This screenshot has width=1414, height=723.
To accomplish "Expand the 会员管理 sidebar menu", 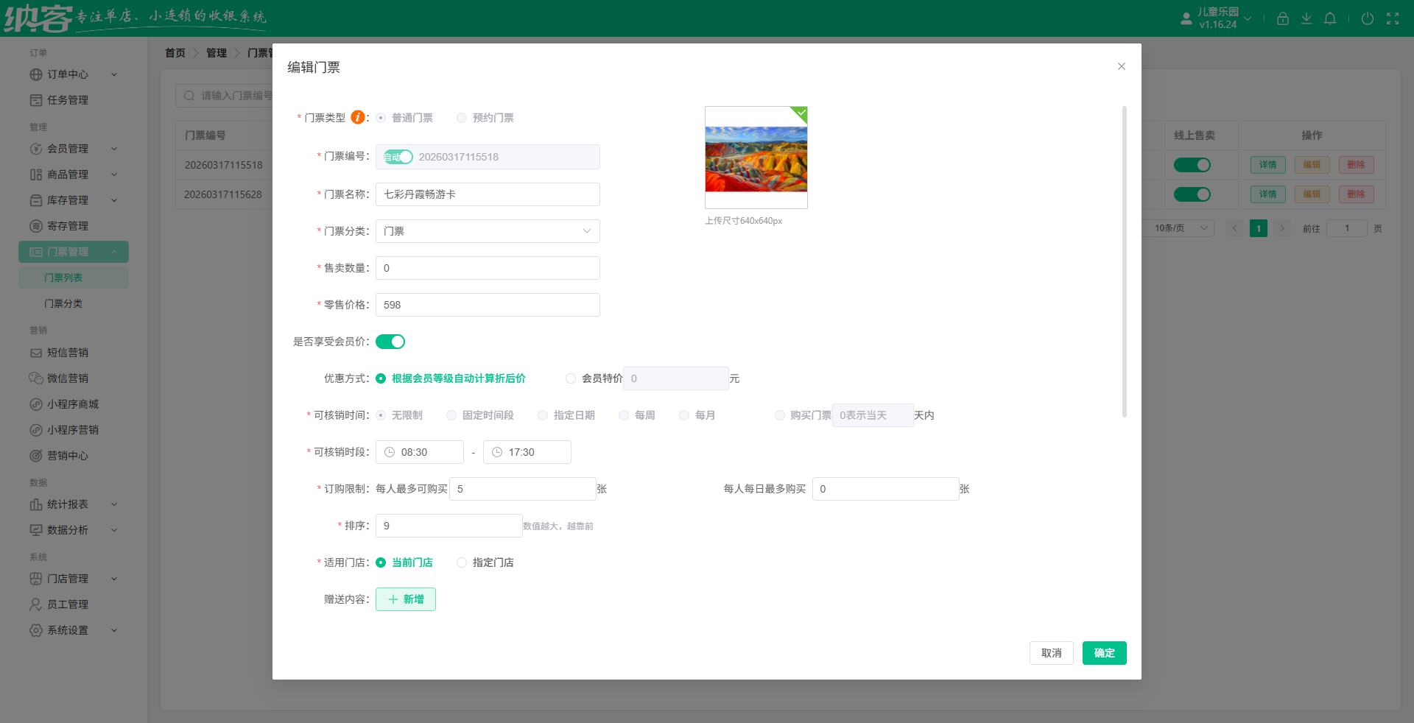I will [x=66, y=148].
